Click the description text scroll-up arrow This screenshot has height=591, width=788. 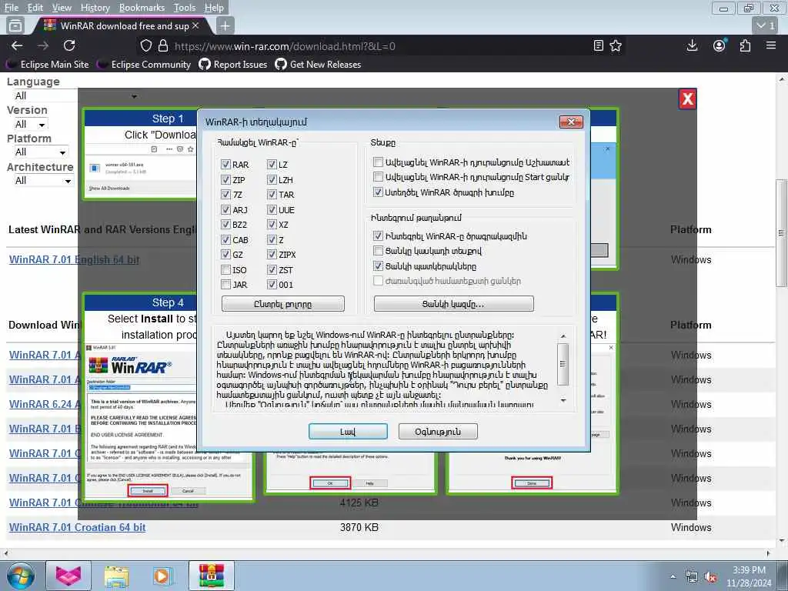[563, 336]
